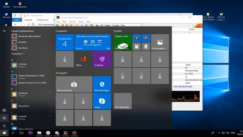Image resolution: width=243 pixels, height=137 pixels.
Task: Click the TMS Stunt Map value in SA-MP
Action: [191, 71]
